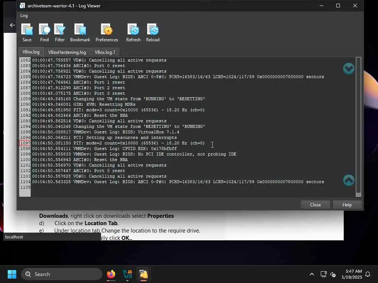Click line 'No PCI IDE controller, not probing IDE'

point(134,154)
